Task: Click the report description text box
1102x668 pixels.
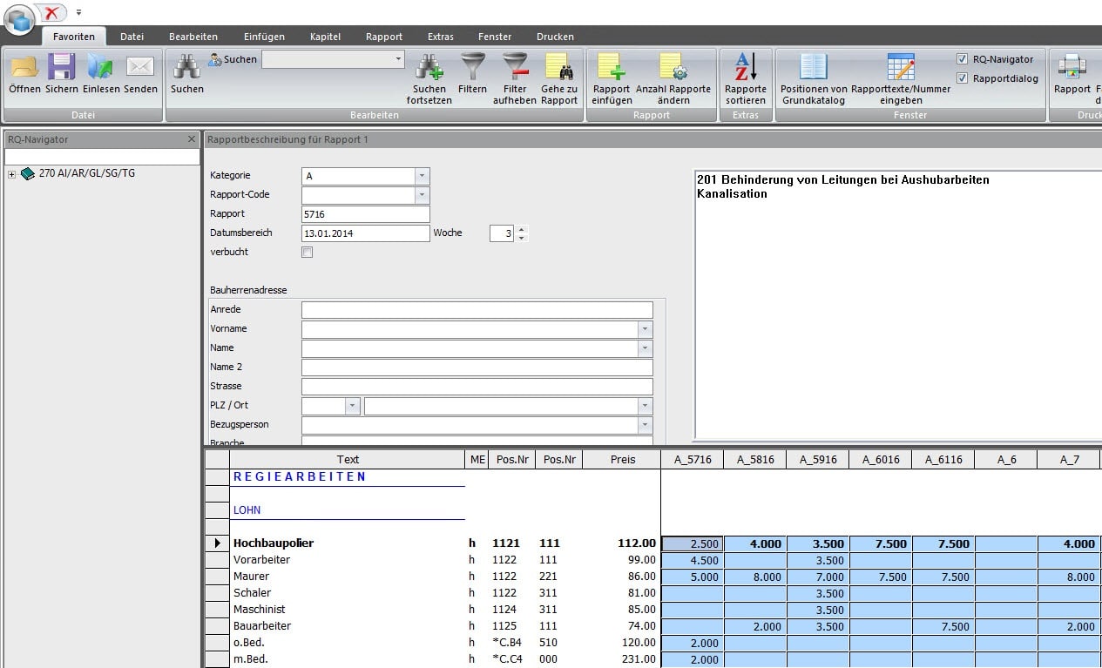Action: tap(897, 305)
